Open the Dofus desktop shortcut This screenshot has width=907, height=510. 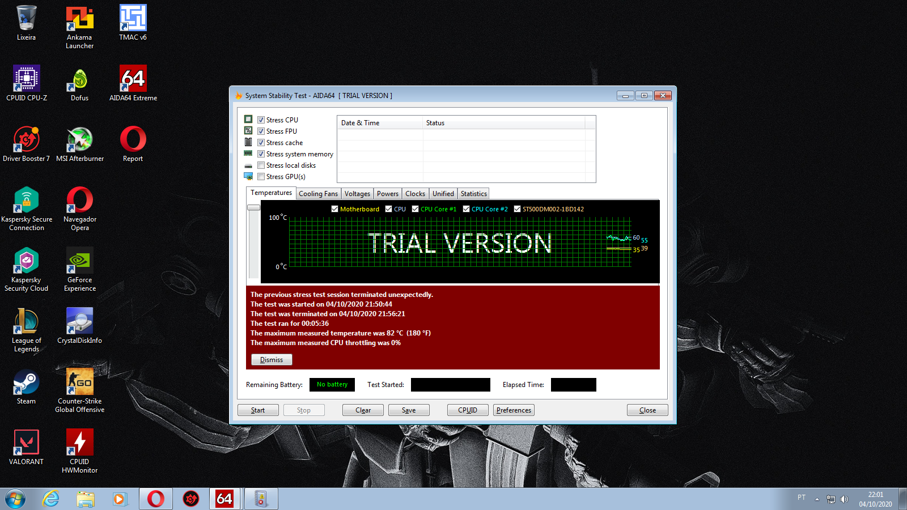tap(79, 83)
